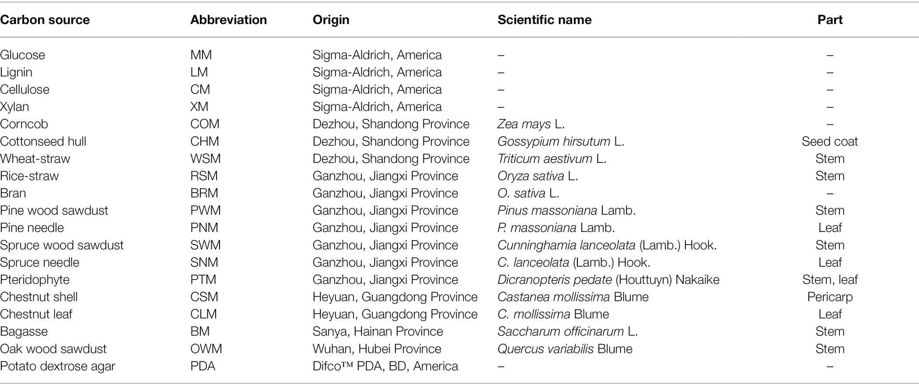
Task: Click Sanya, Hainan Province origin cell
Action: [378, 331]
